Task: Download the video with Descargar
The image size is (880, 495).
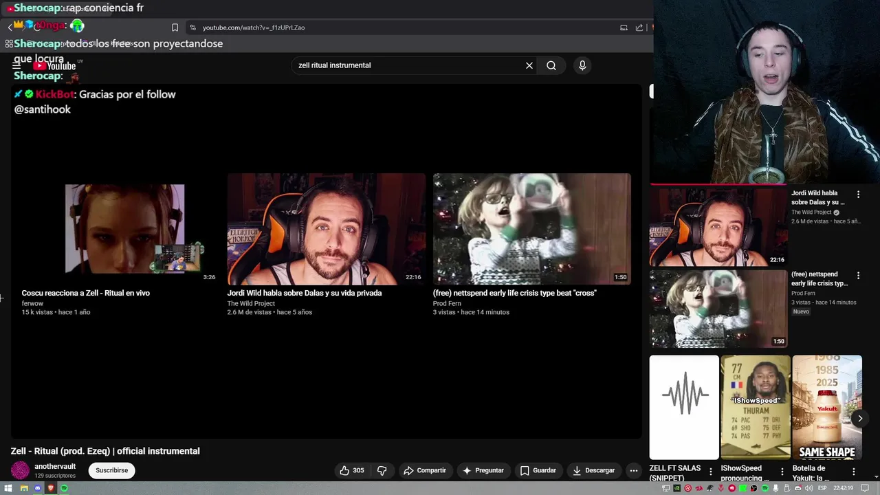Action: pyautogui.click(x=593, y=470)
